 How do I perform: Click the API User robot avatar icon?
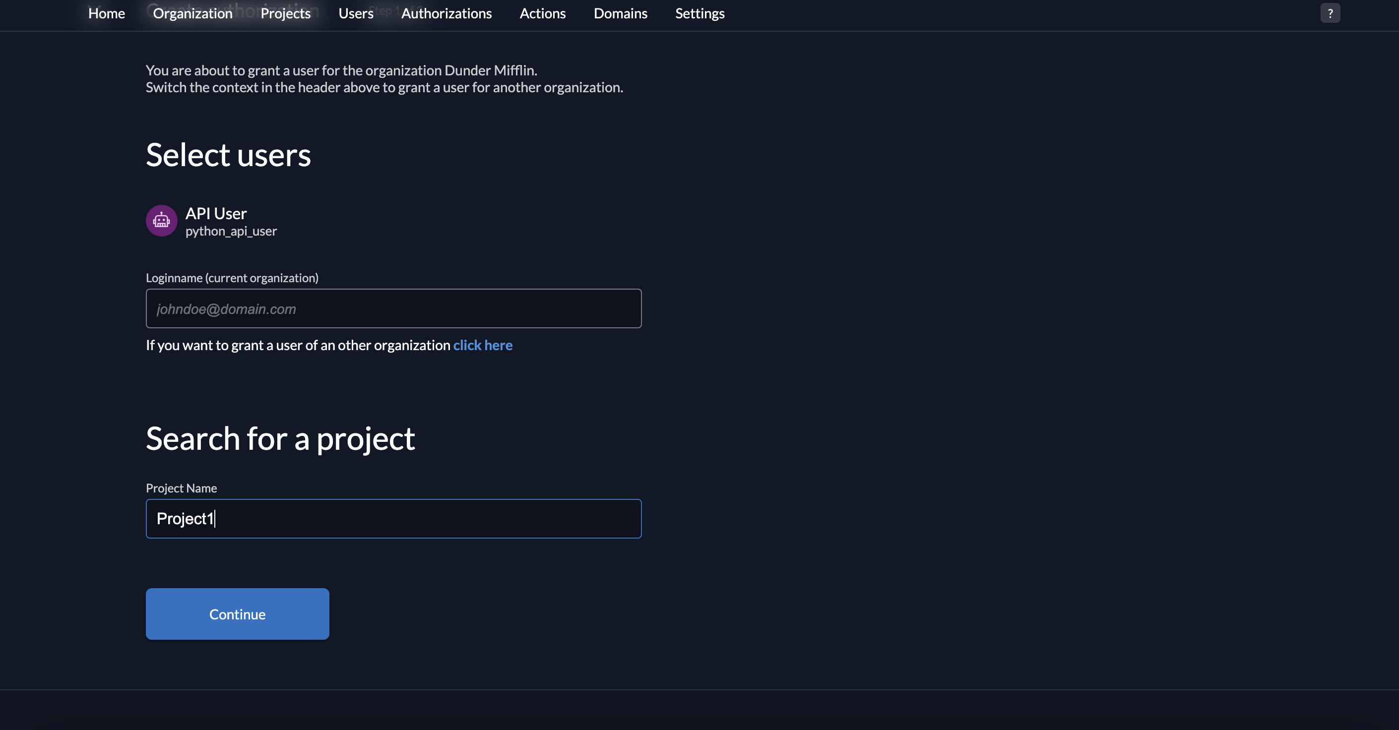161,220
